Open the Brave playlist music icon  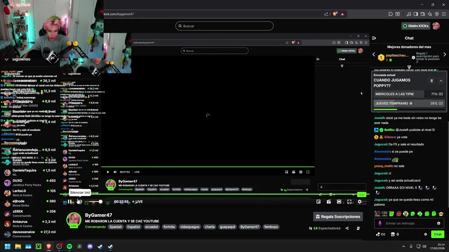409,14
